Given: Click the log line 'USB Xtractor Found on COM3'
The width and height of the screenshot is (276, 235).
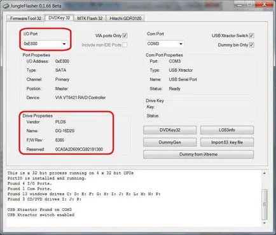Looking at the screenshot, I should [x=39, y=210].
